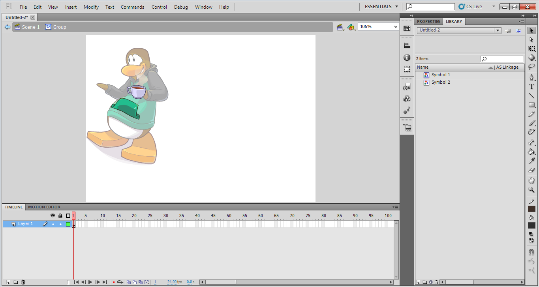The image size is (539, 287).
Task: Open the ESSENTIALS workspace dropdown
Action: pyautogui.click(x=381, y=7)
